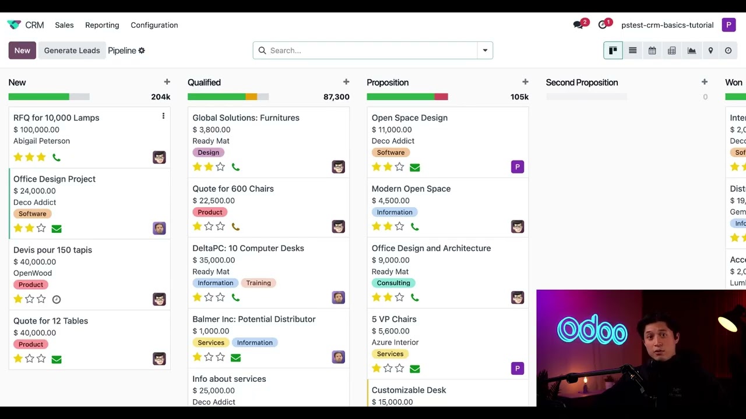The height and width of the screenshot is (419, 746).
Task: Open Info about services card
Action: pyautogui.click(x=268, y=388)
